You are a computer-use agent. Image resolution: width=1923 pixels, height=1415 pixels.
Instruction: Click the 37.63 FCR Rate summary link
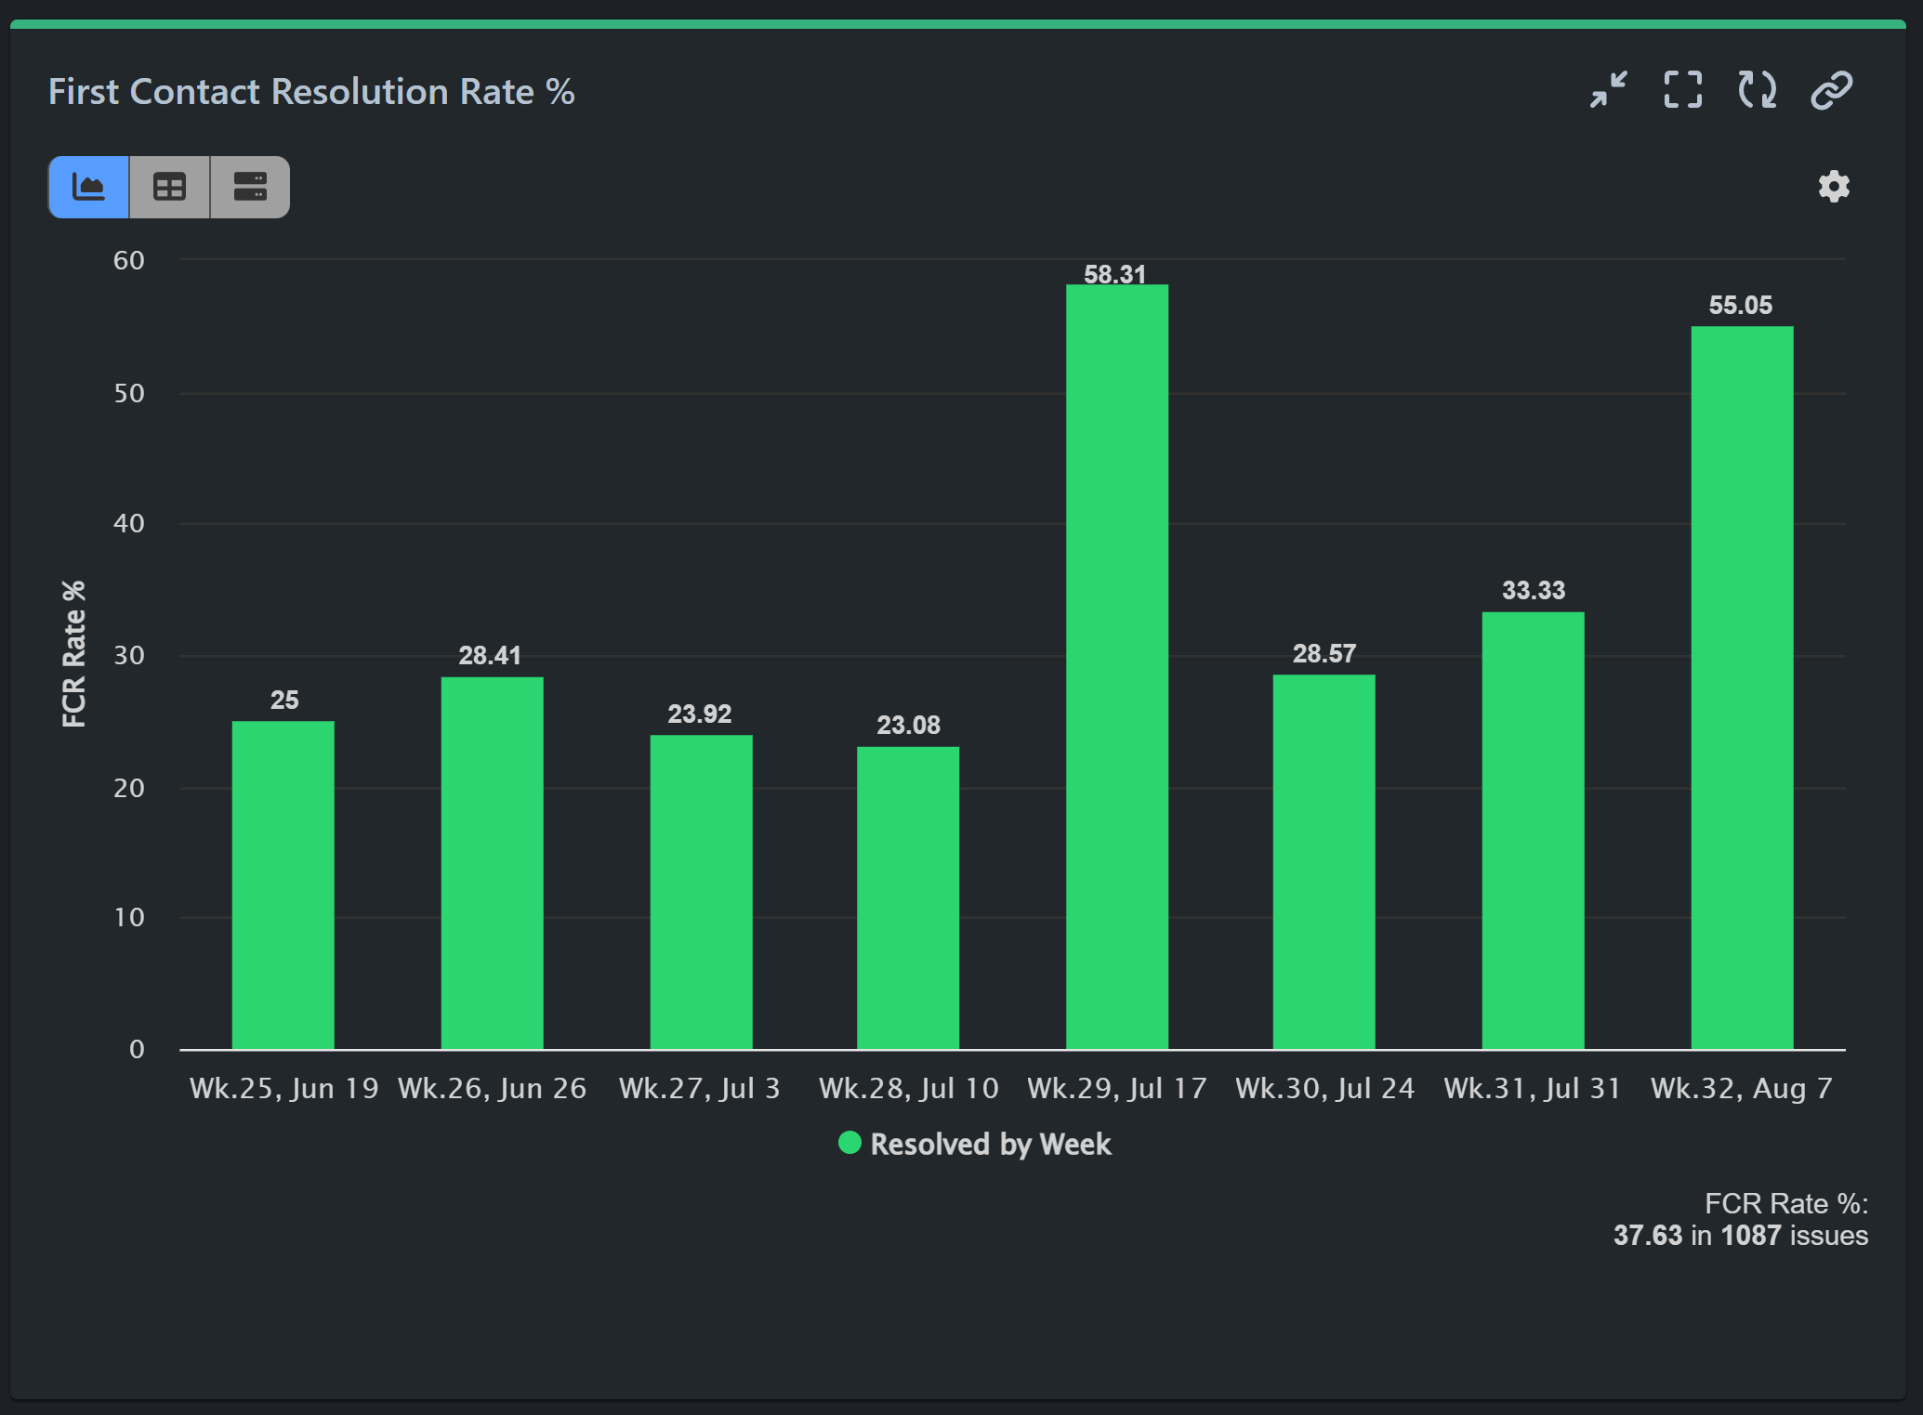(1648, 1236)
